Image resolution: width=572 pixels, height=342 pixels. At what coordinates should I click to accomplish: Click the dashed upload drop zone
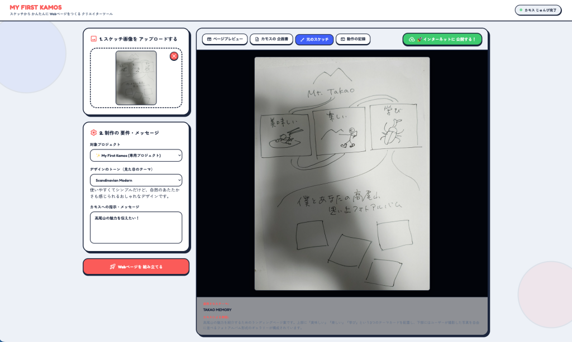pos(136,78)
